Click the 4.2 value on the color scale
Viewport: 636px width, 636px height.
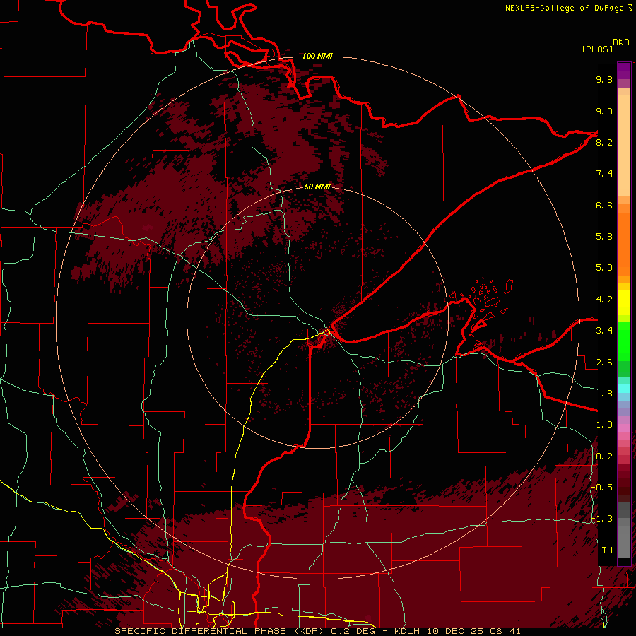(604, 300)
